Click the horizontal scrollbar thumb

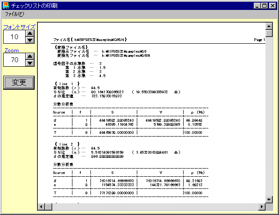(49, 206)
